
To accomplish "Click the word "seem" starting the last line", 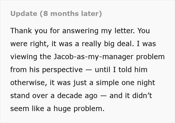I will click(20, 109).
